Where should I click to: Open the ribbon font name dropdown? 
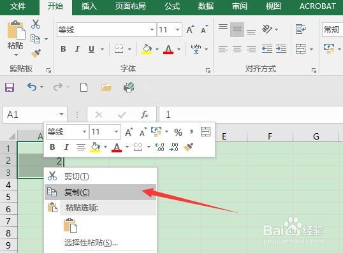pyautogui.click(x=152, y=29)
